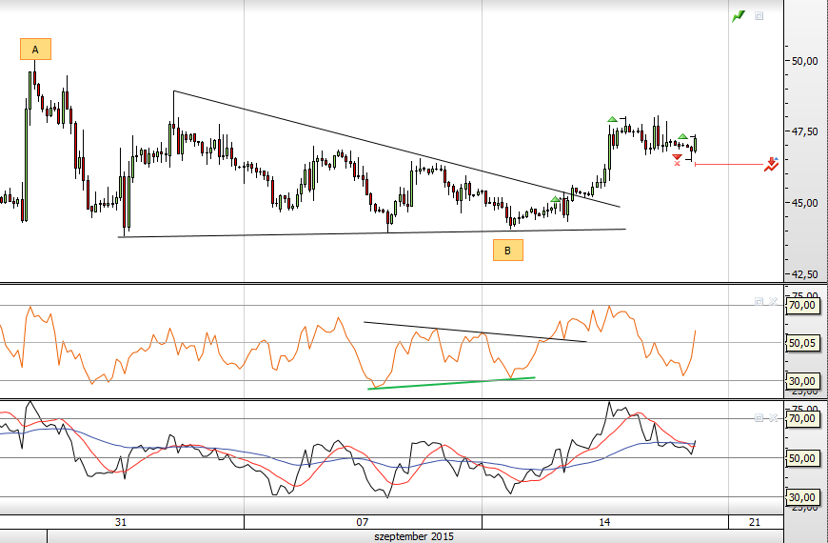Click the 50,05 level tag in the RSI pane
828x543 pixels.
coord(801,343)
